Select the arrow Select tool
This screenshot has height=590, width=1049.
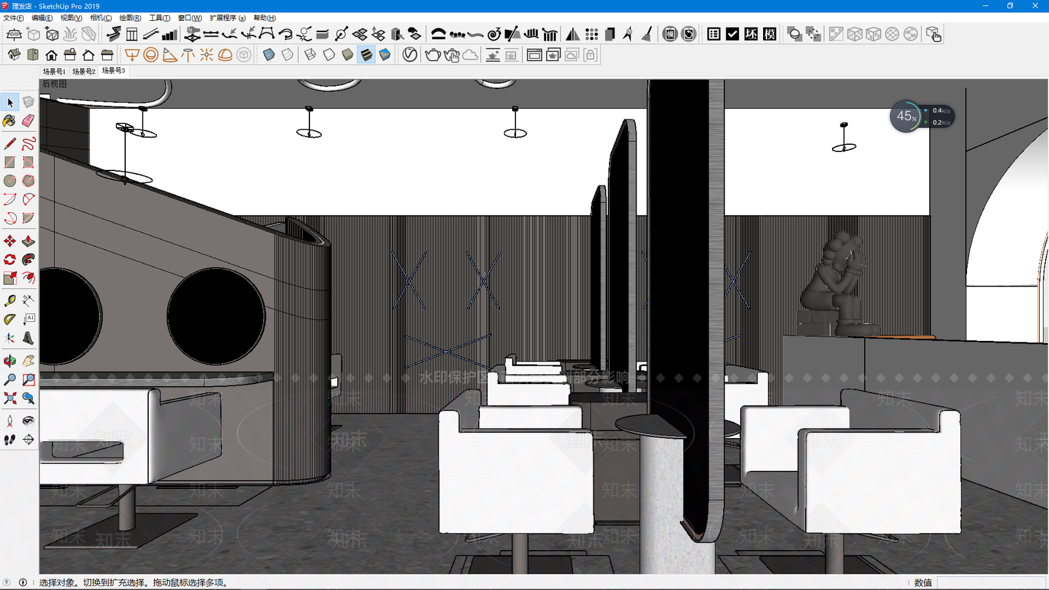(x=10, y=102)
